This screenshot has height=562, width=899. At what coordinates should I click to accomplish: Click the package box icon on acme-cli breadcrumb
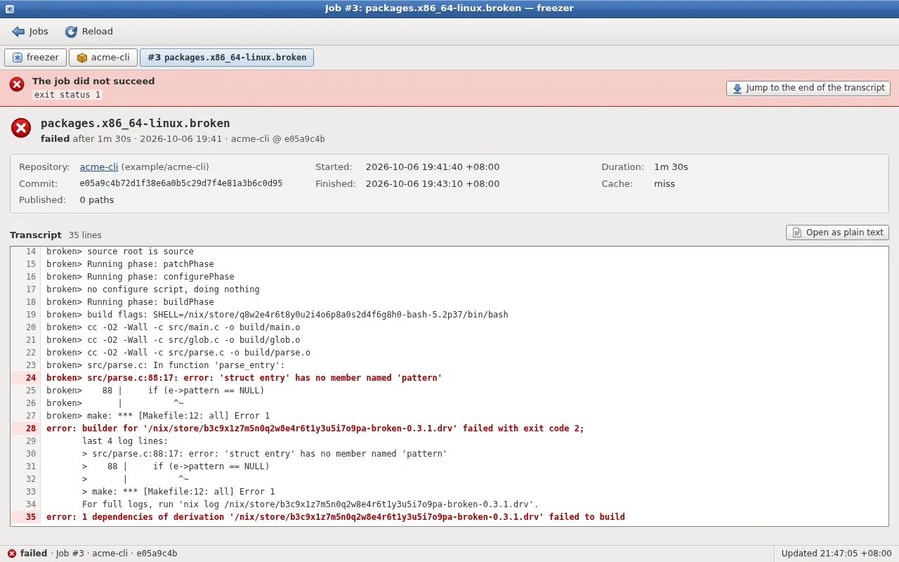click(x=82, y=58)
